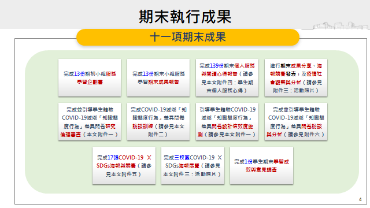370x208 pixels.
Task: Click the slide title 期末執行成果
Action: [x=185, y=17]
